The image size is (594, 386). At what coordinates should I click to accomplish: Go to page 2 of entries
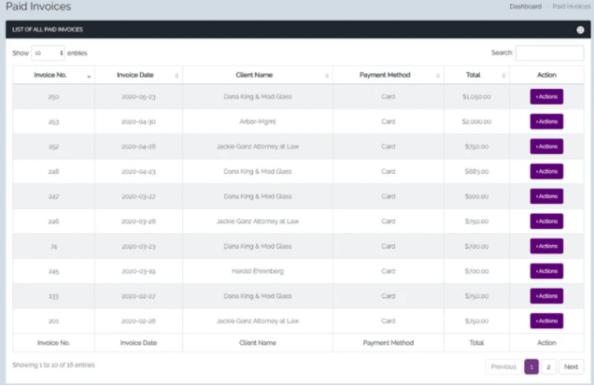[x=548, y=366]
